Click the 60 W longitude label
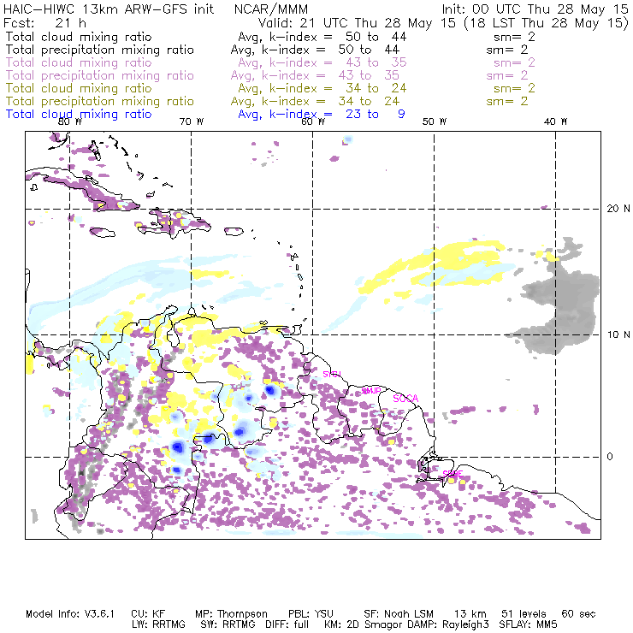 [x=312, y=122]
